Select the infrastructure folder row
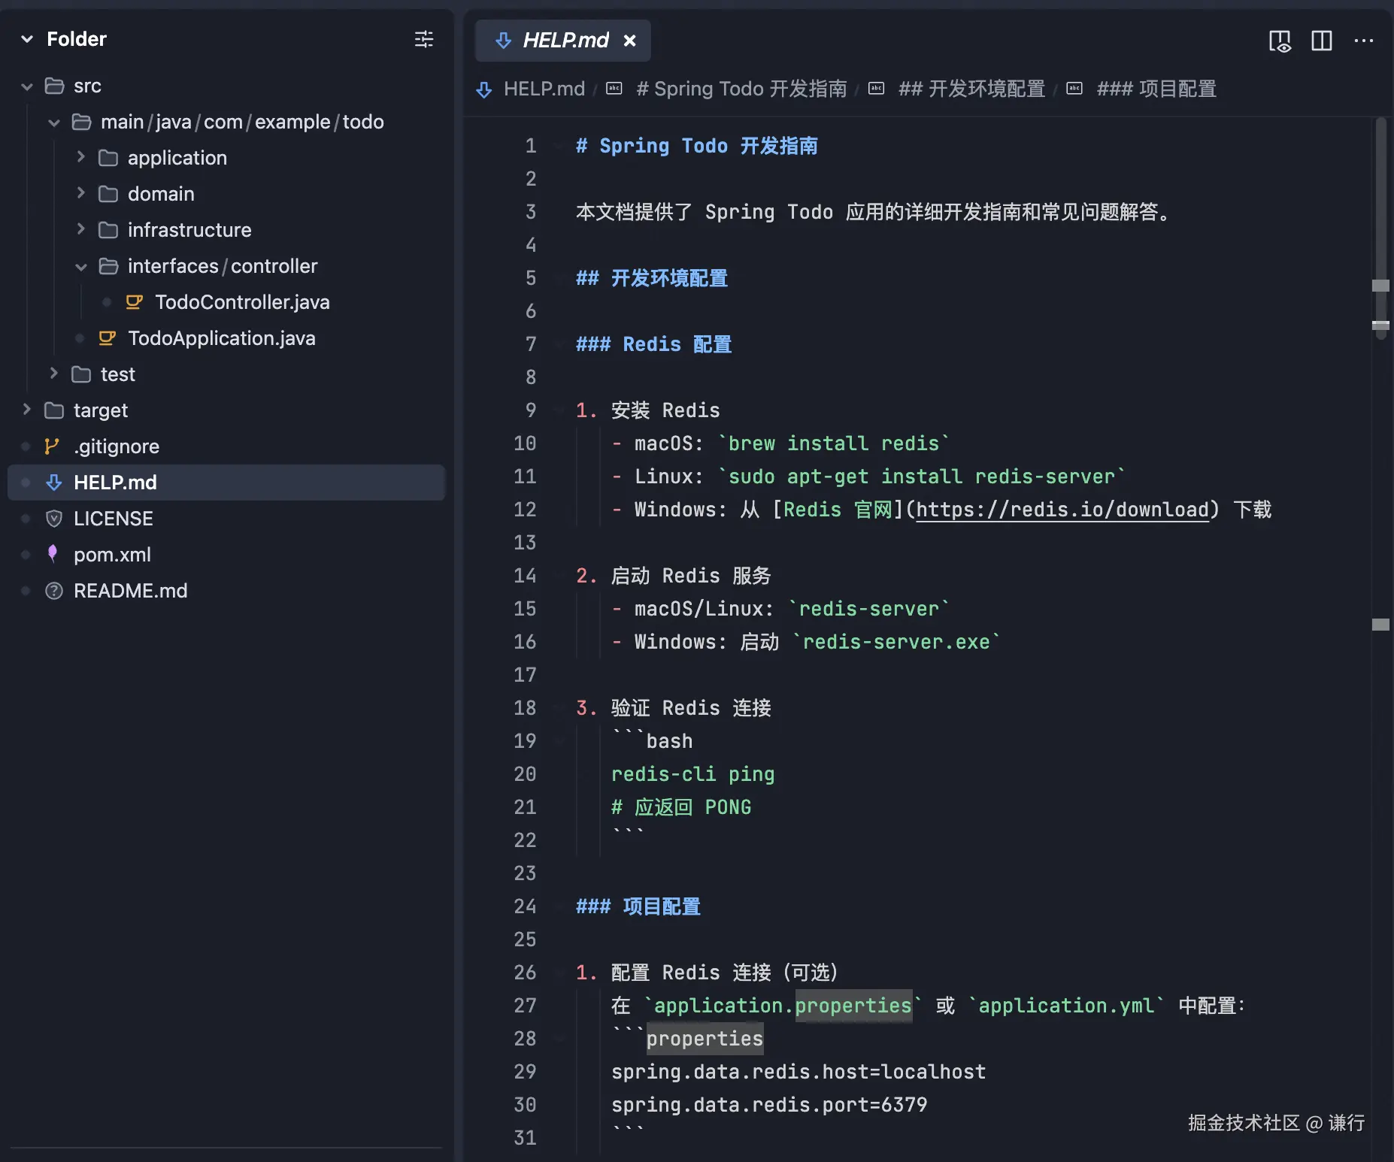The image size is (1394, 1162). point(226,230)
